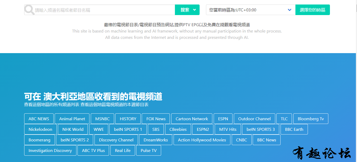The height and width of the screenshot is (162, 357).
Task: Open the UTC+03:00 timezone dropdown
Action: [251, 10]
